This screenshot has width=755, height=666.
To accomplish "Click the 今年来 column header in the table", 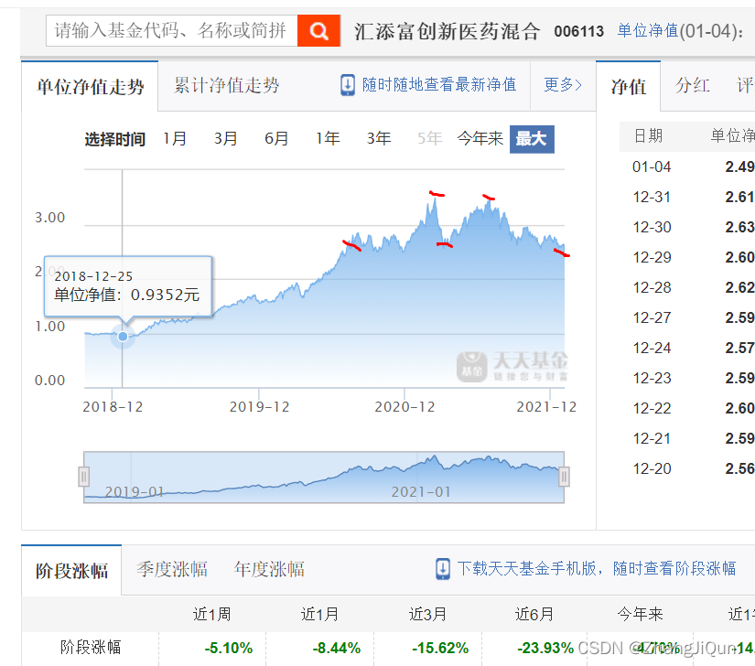I will pyautogui.click(x=641, y=615).
